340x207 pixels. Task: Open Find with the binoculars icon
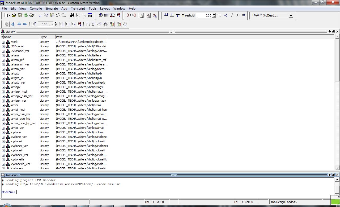pos(72,15)
